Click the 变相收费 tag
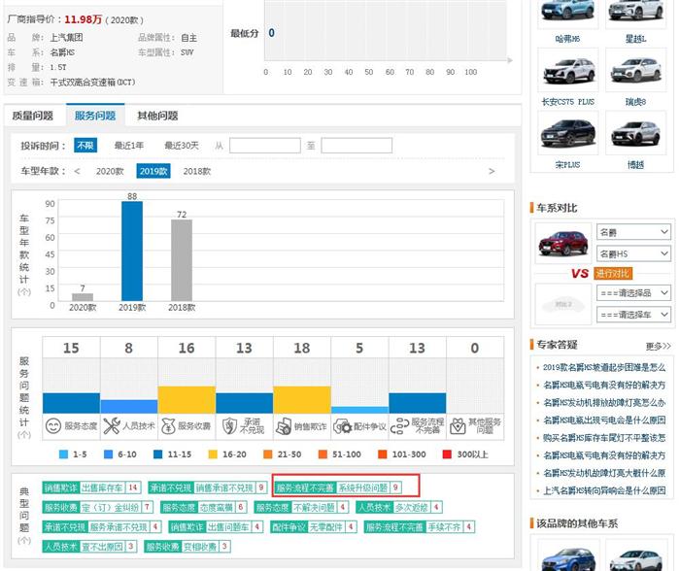This screenshot has width=680, height=571. click(x=187, y=547)
